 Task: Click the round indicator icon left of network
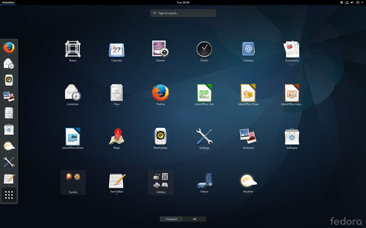pyautogui.click(x=342, y=2)
